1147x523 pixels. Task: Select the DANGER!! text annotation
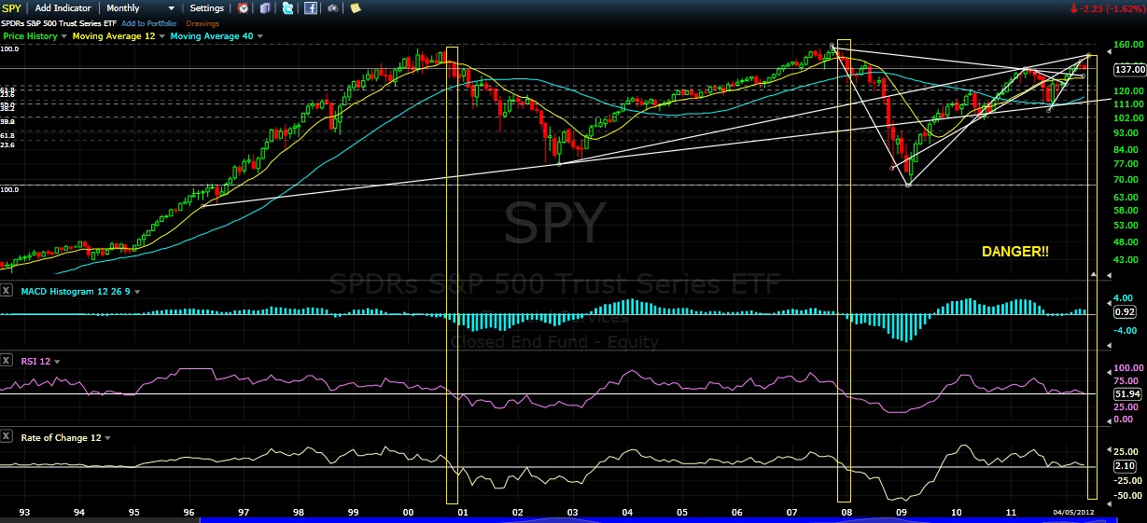tap(1014, 252)
